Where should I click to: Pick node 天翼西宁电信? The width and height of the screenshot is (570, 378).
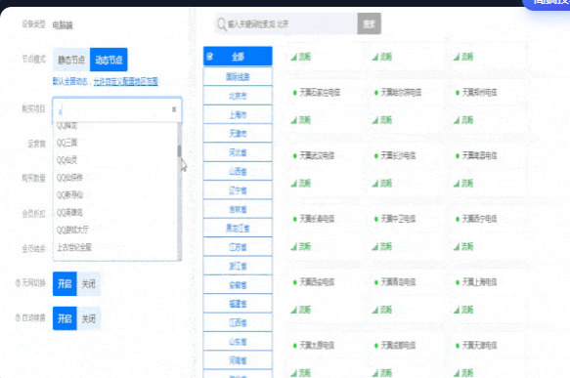pyautogui.click(x=479, y=219)
